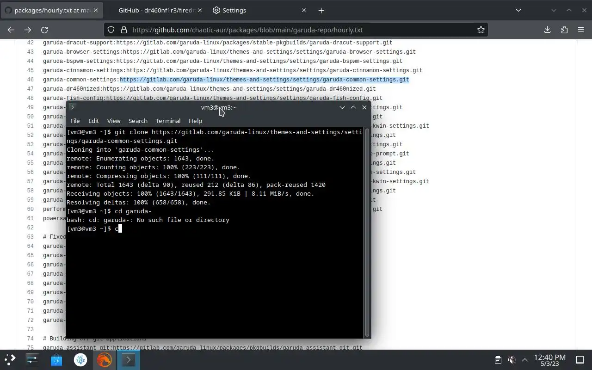
Task: Click the highlighted garuda-common-settings.git URL
Action: (265, 80)
